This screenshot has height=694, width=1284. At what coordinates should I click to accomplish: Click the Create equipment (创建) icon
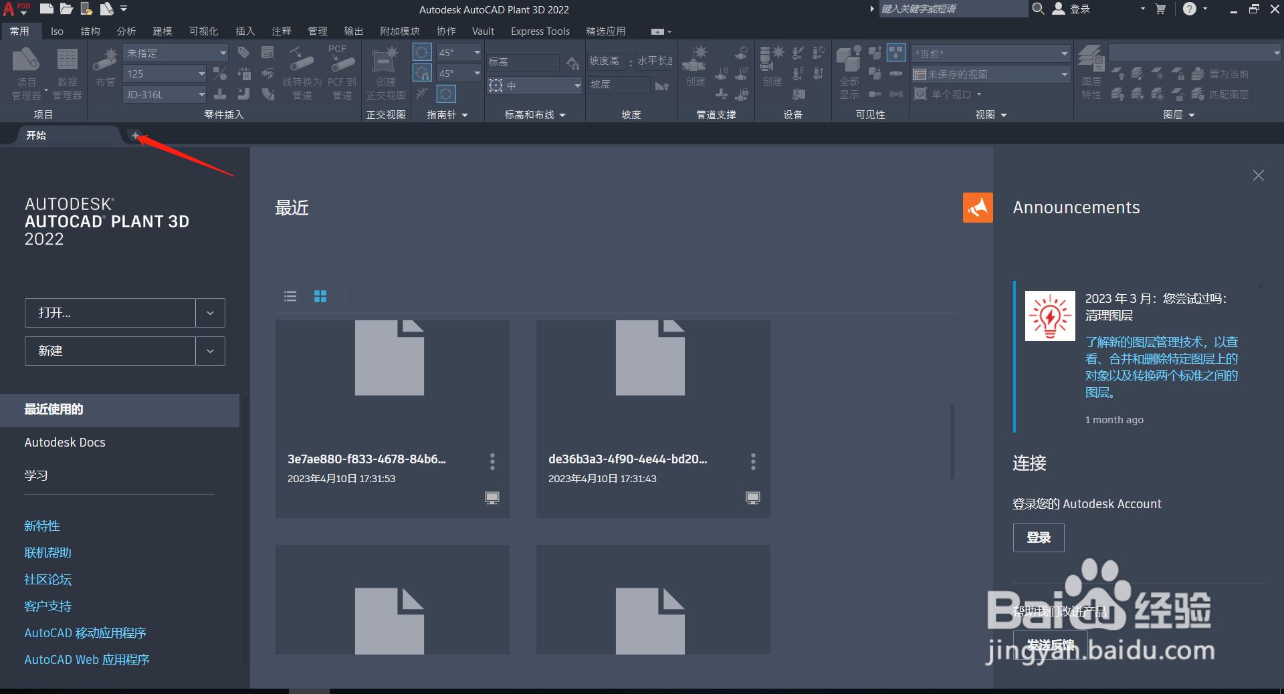pos(772,67)
